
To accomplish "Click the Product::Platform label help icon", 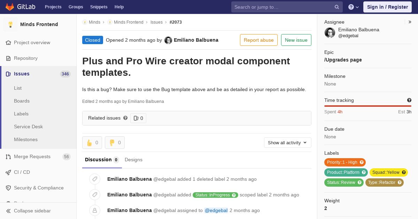I will (364, 172).
